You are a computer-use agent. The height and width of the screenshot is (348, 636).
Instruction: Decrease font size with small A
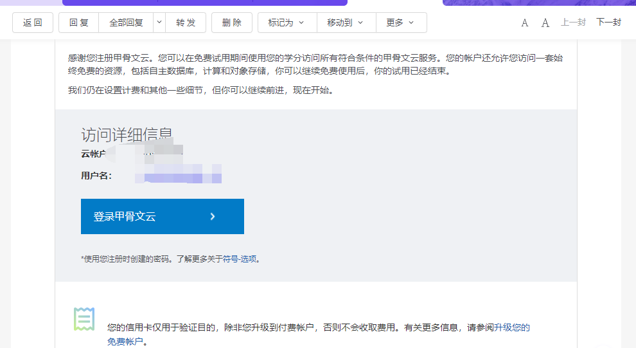[524, 23]
